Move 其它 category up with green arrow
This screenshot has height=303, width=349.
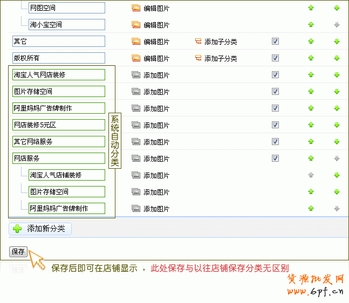[311, 42]
